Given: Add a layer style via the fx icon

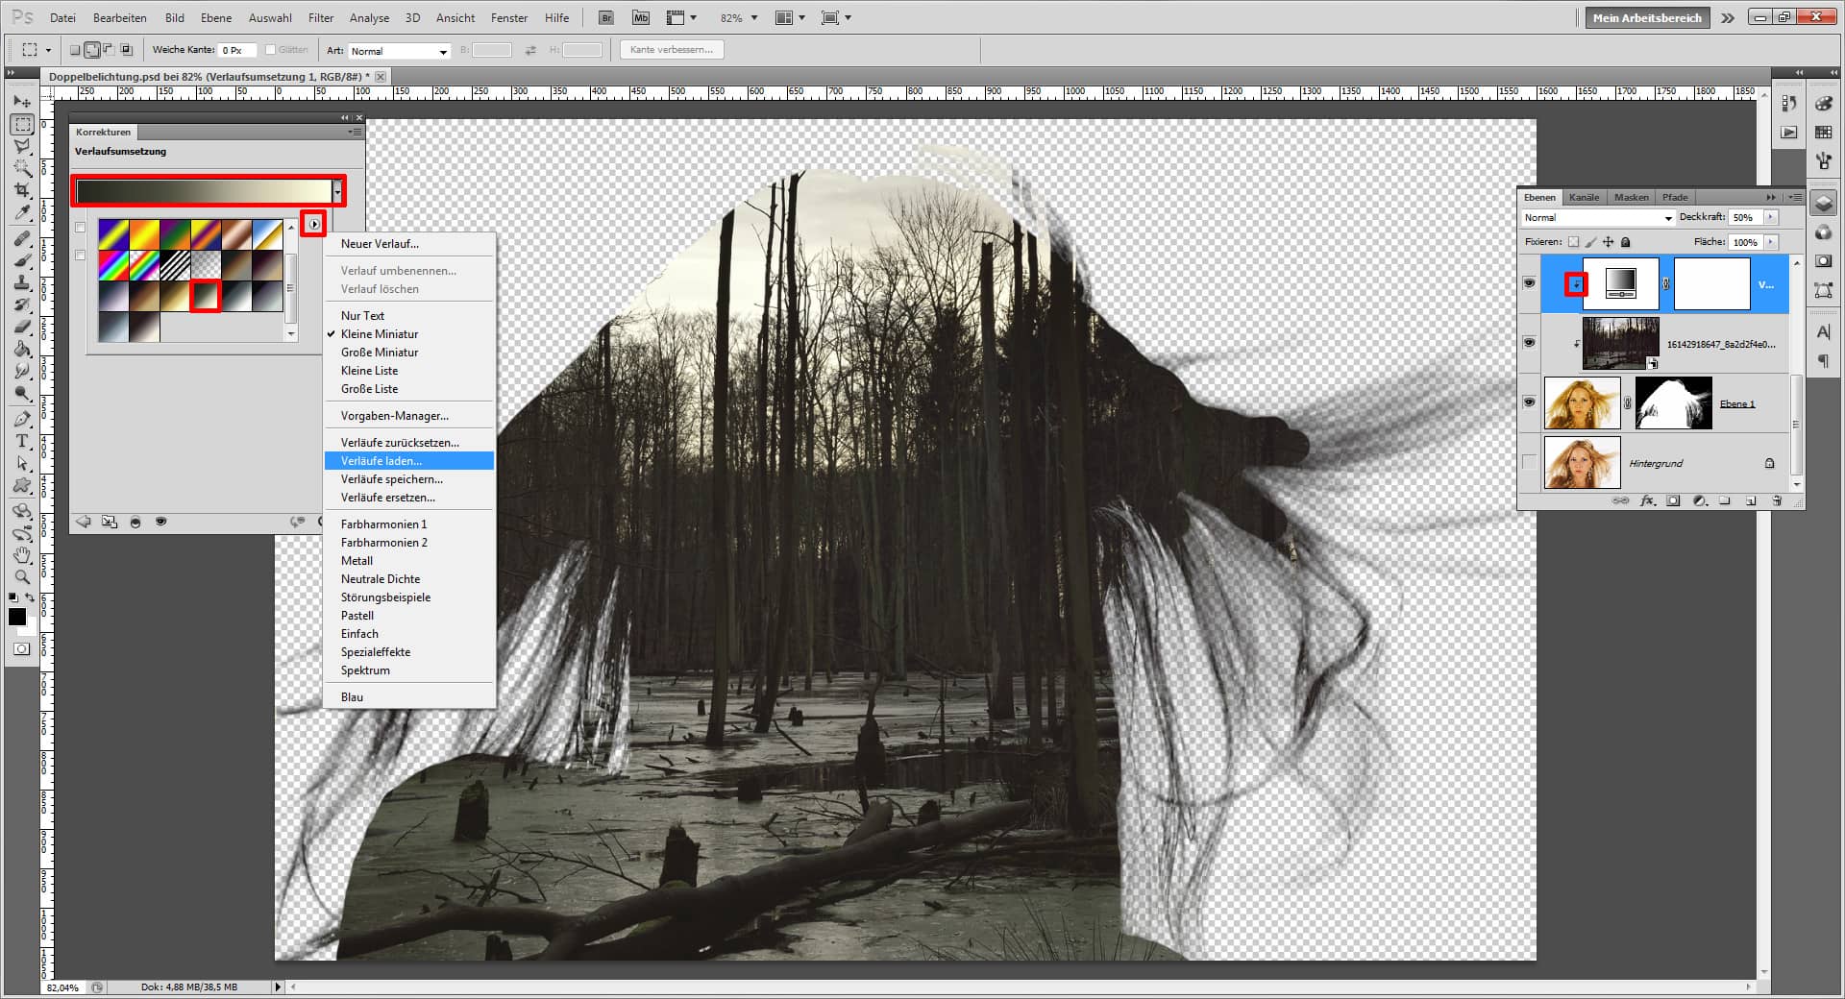Looking at the screenshot, I should pyautogui.click(x=1647, y=500).
